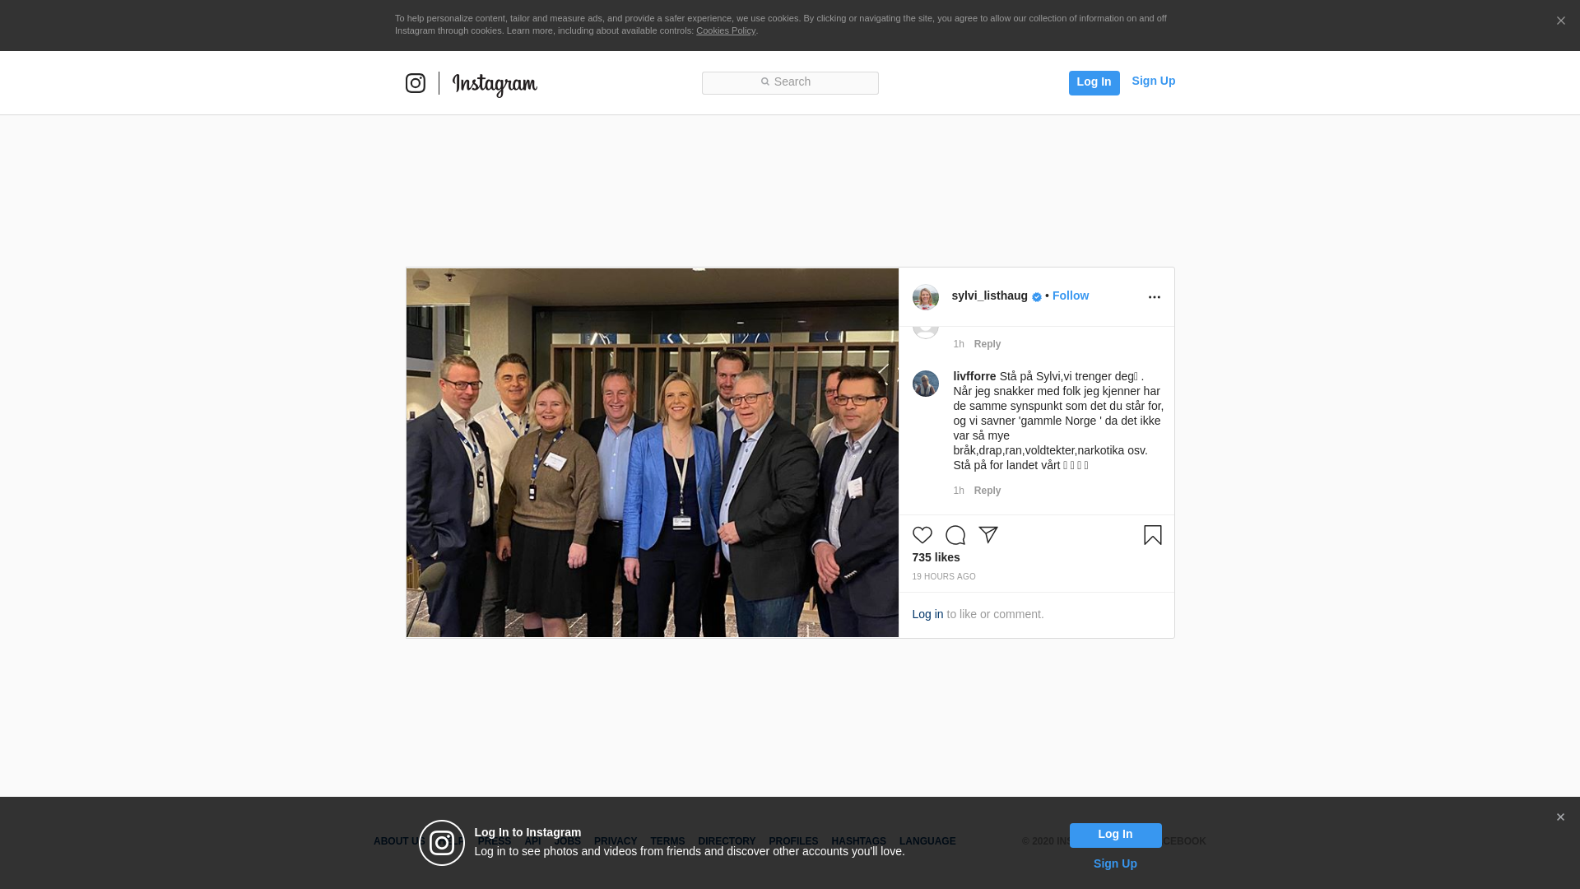Screen dimensions: 1580x889
Task: Open the post options ellipsis menu
Action: 1154,297
